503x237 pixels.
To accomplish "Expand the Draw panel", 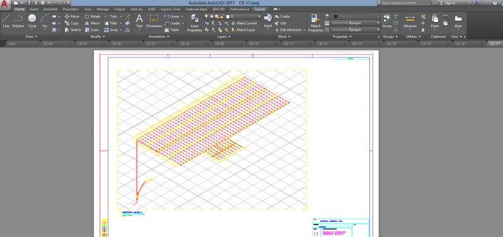I will point(32,37).
